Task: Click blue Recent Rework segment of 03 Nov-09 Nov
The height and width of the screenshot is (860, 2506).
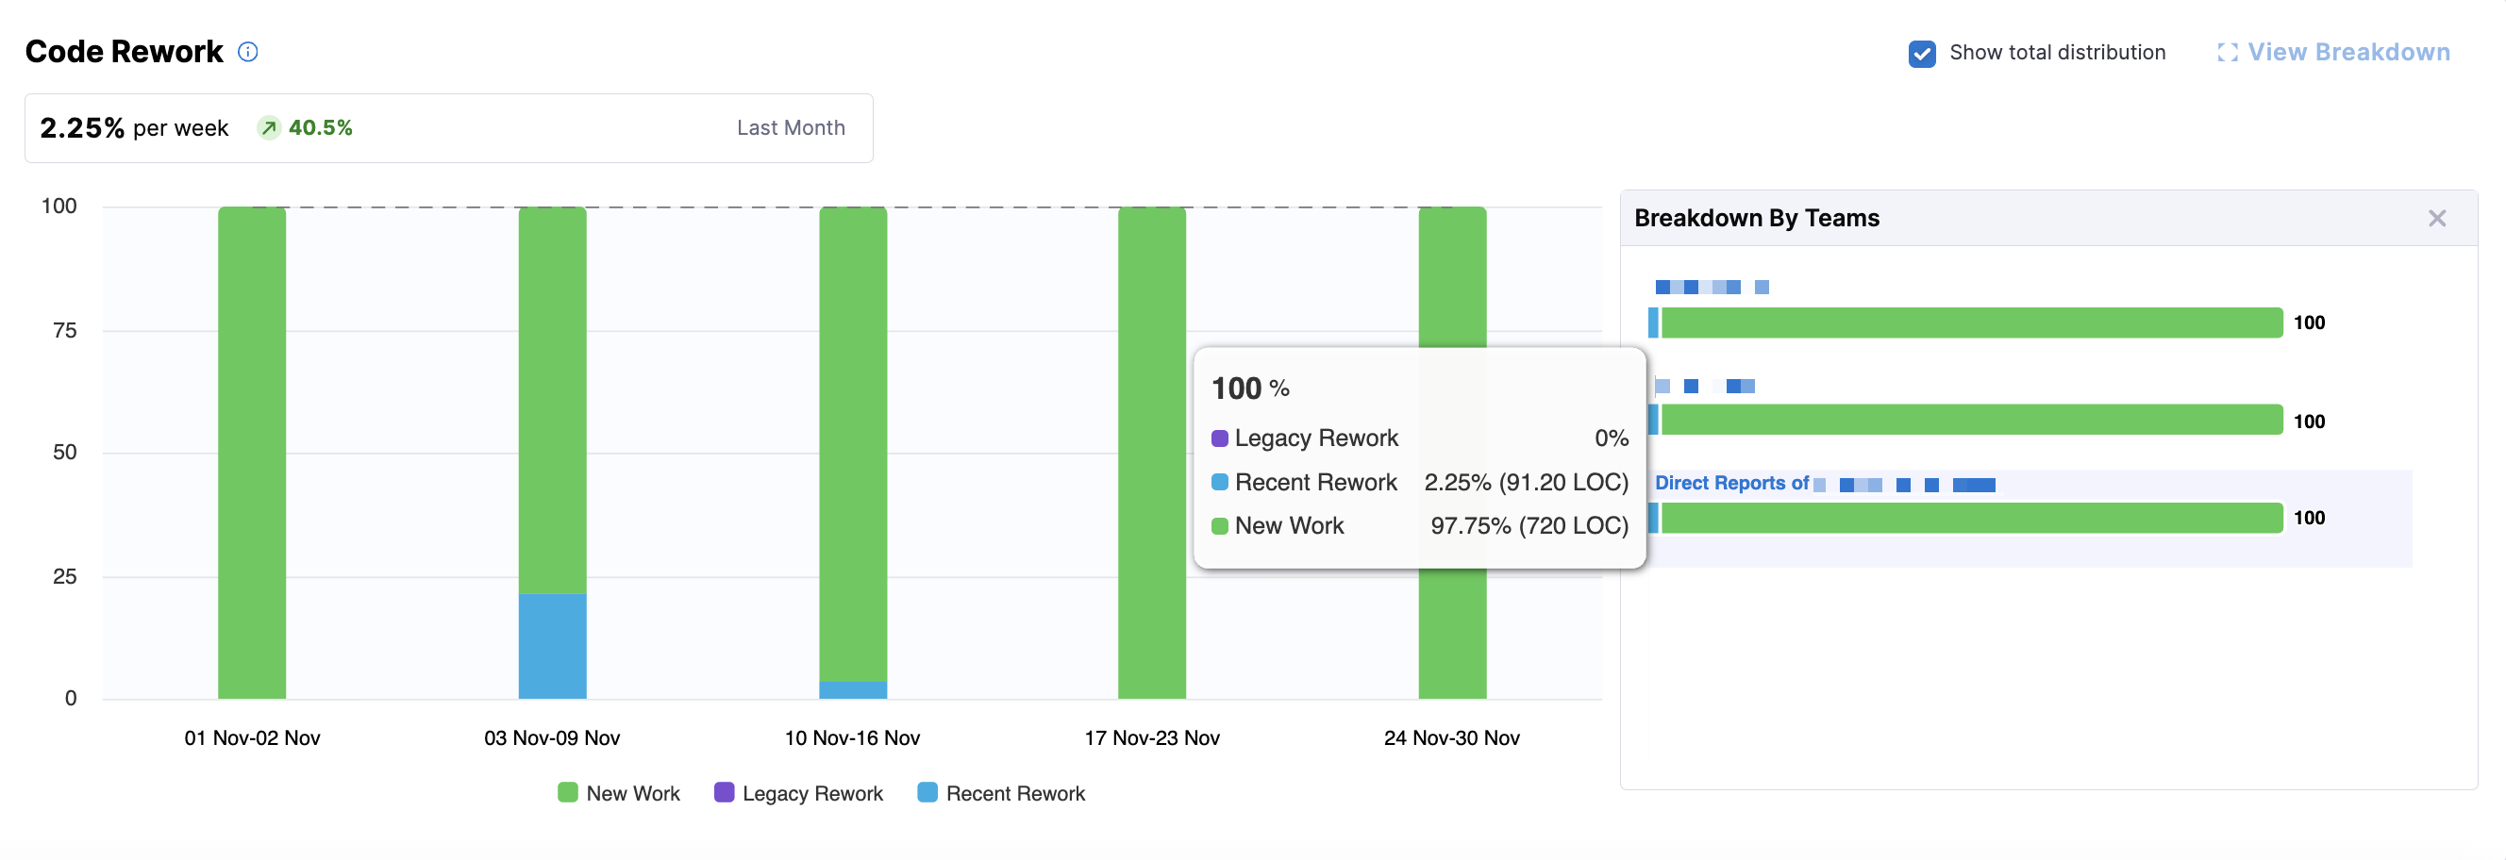Action: click(x=552, y=645)
